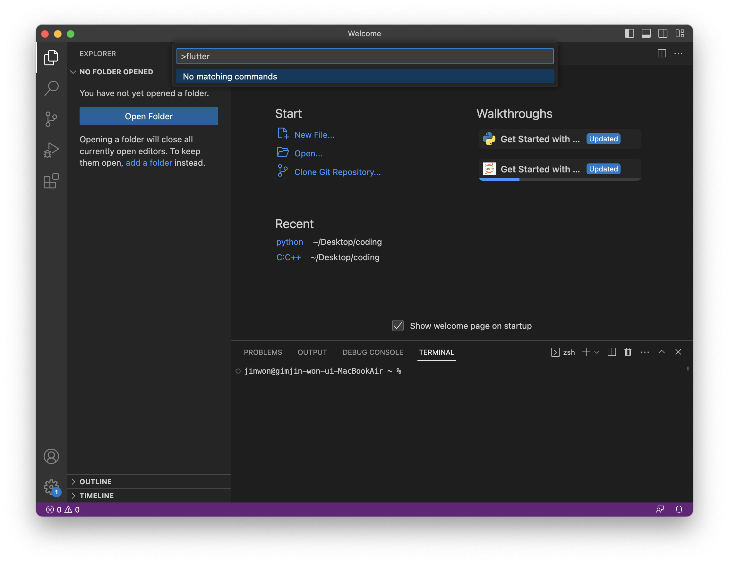Select the zsh terminal shell icon

click(555, 352)
